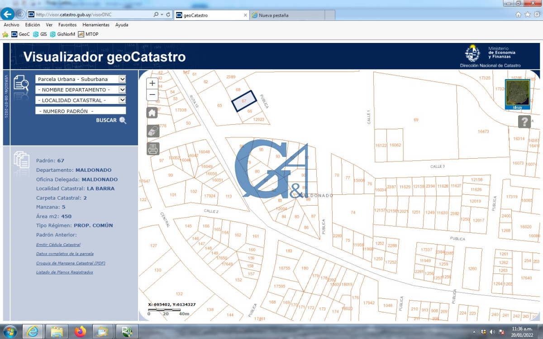This screenshot has height=339, width=543.
Task: Click the NUMERO PADRÓN input field
Action: [80, 111]
